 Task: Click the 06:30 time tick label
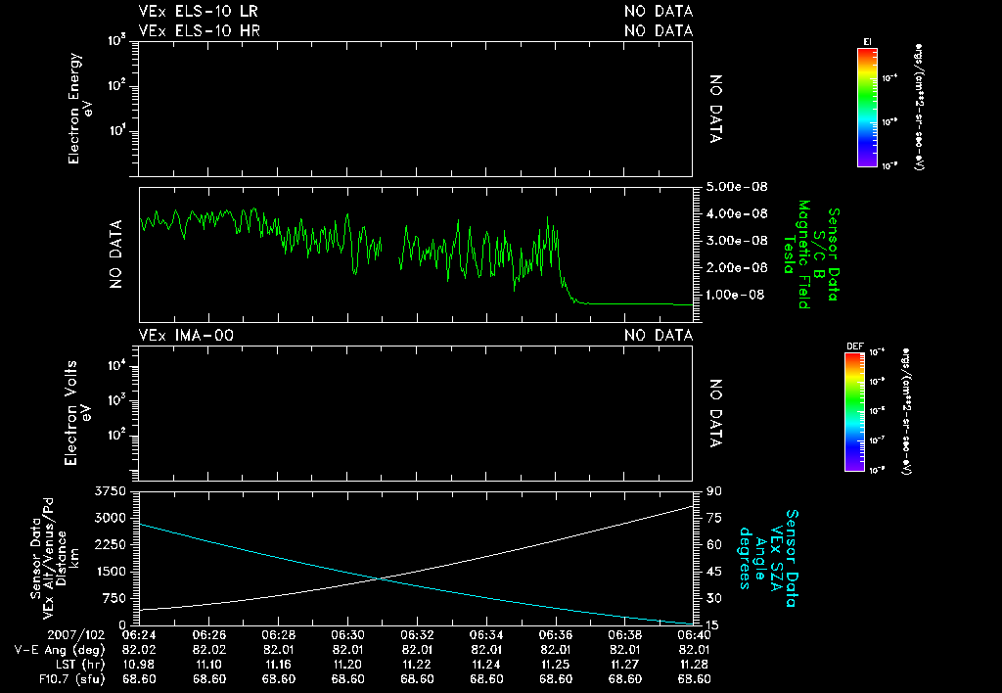click(x=347, y=635)
